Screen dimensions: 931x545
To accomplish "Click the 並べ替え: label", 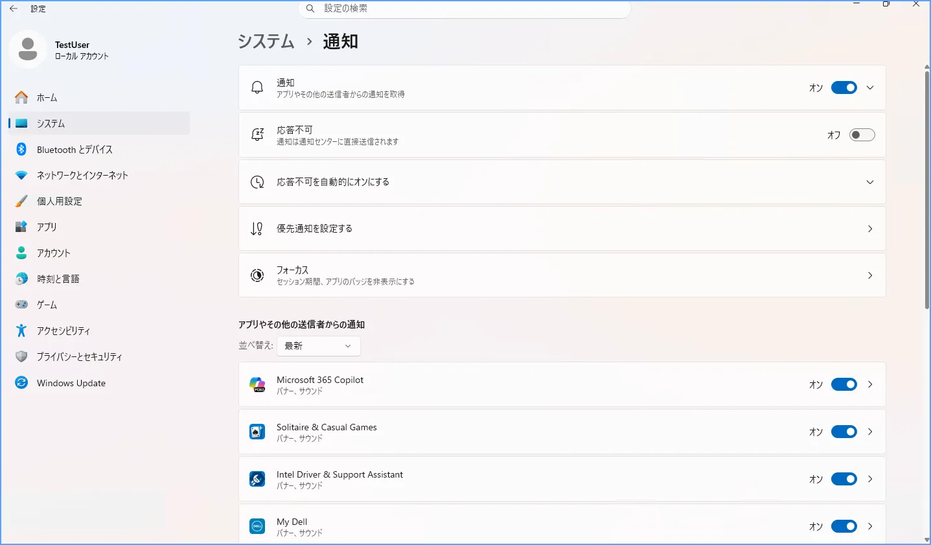I will point(256,345).
